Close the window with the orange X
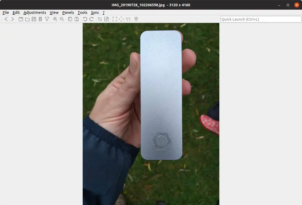Image resolution: width=302 pixels, height=205 pixels. (x=297, y=5)
